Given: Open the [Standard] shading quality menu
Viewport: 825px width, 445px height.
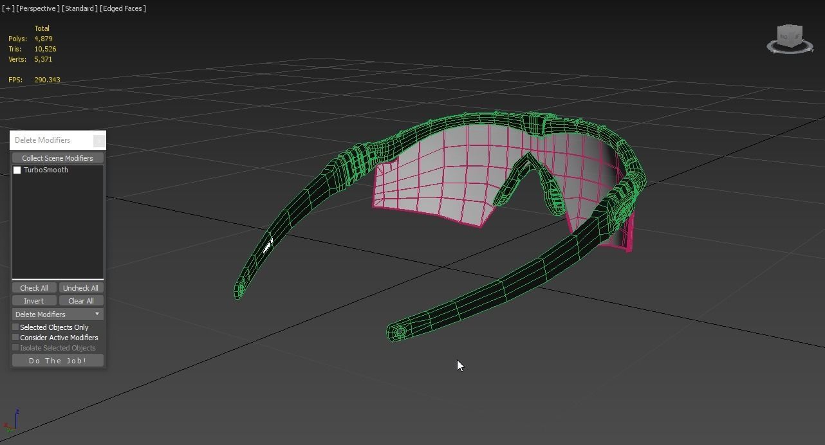Looking at the screenshot, I should tap(80, 8).
